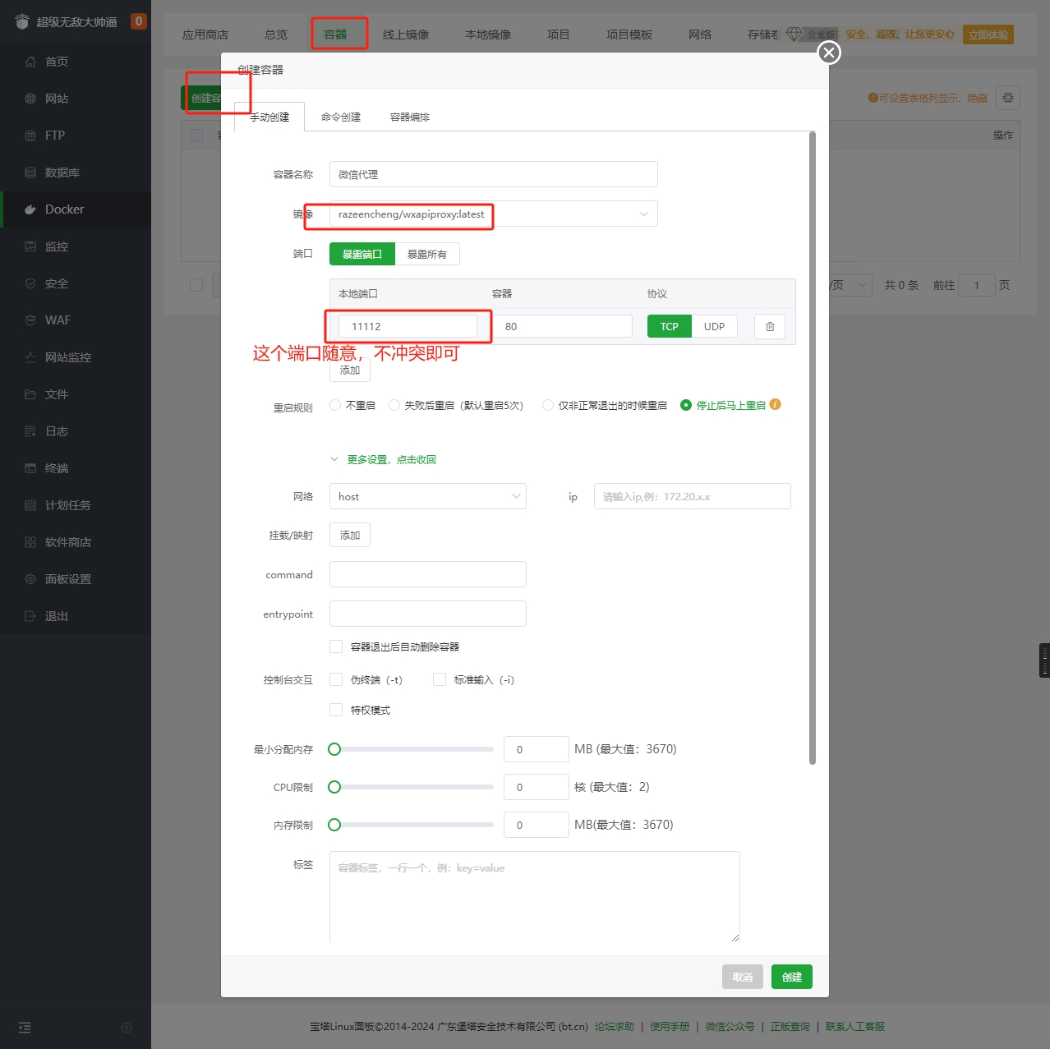Click the WAF shield icon in the sidebar
The width and height of the screenshot is (1050, 1049).
click(30, 320)
